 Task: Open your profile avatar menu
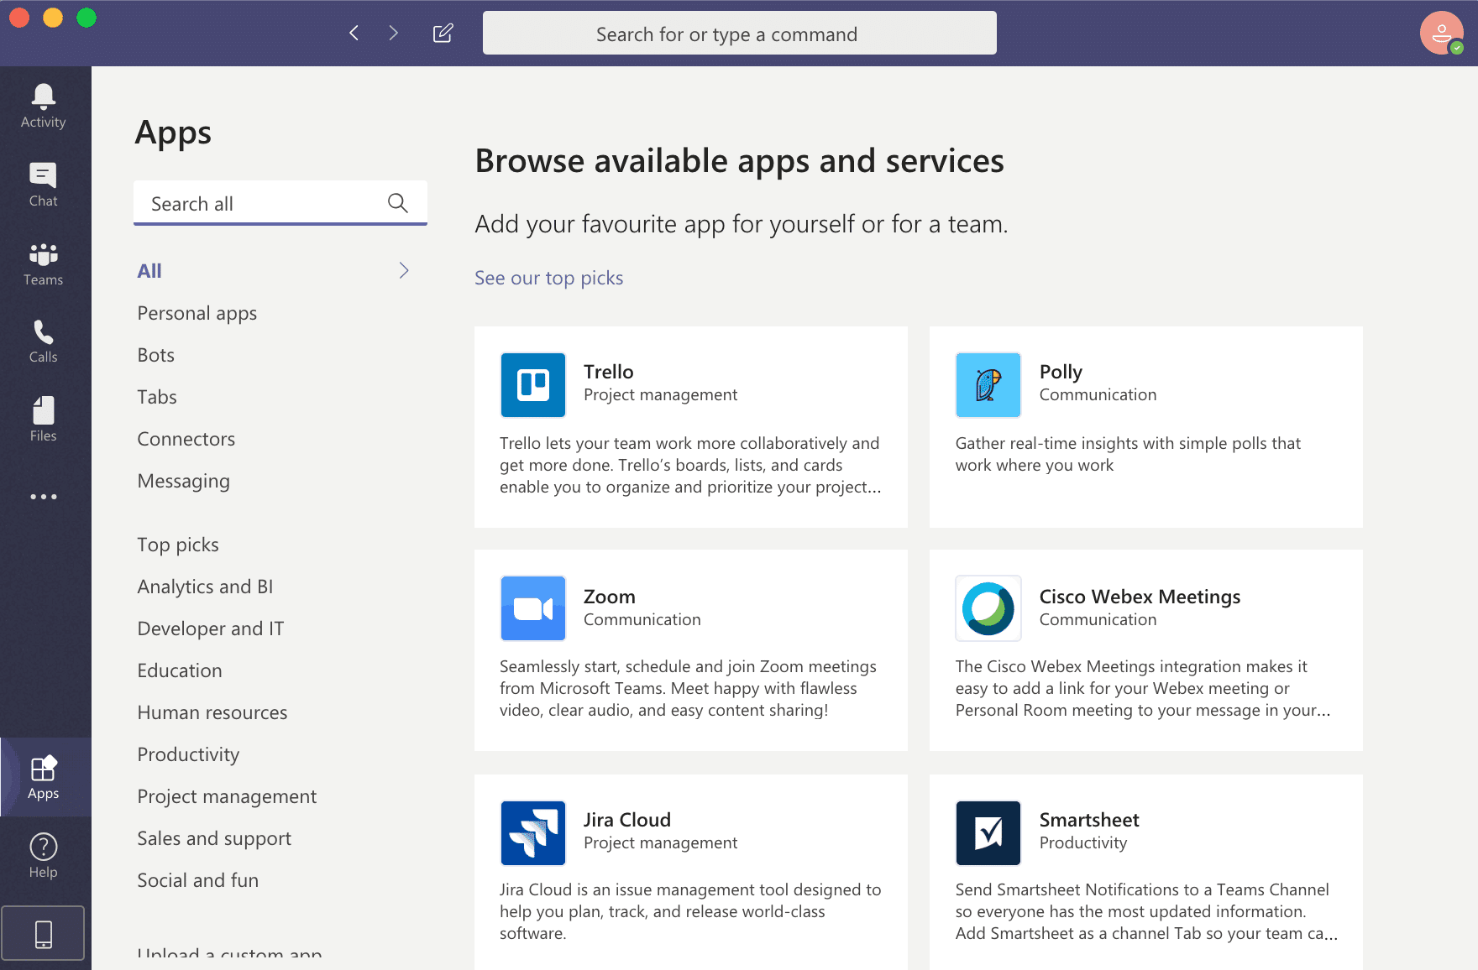pos(1442,33)
